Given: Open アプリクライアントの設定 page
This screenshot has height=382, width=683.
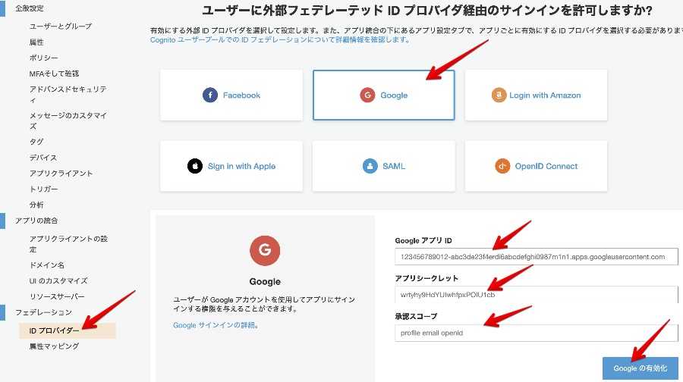Looking at the screenshot, I should coord(68,243).
